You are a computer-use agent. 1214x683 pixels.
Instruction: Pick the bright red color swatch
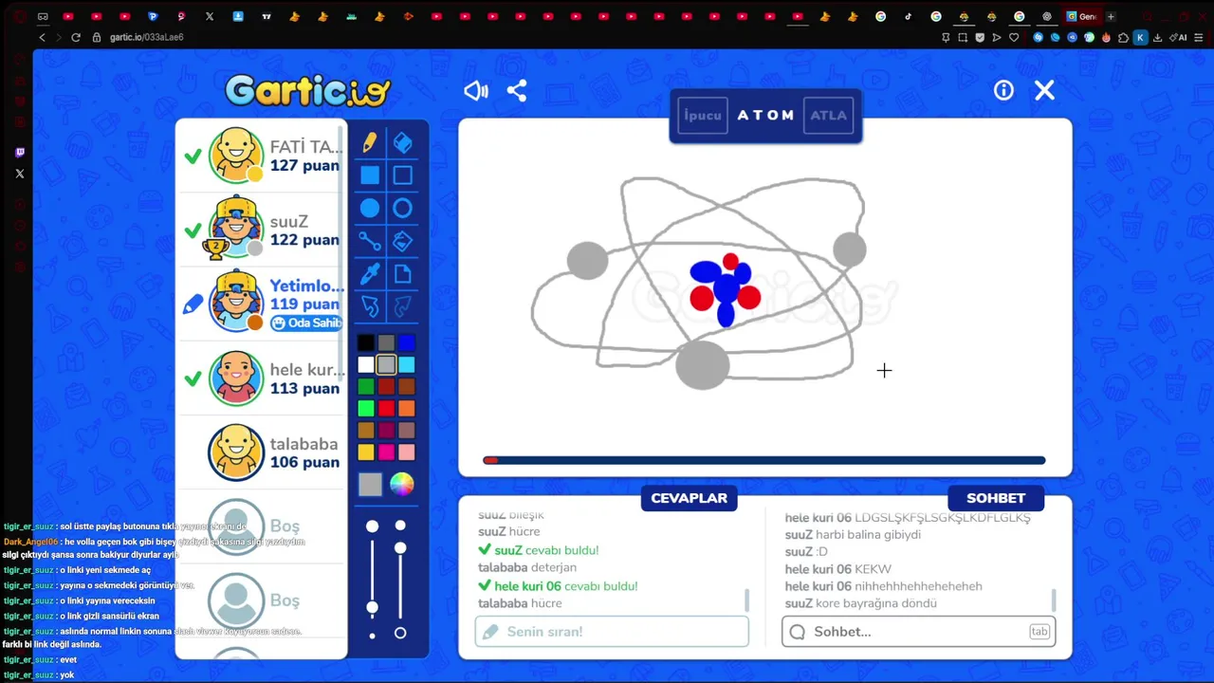click(x=386, y=409)
